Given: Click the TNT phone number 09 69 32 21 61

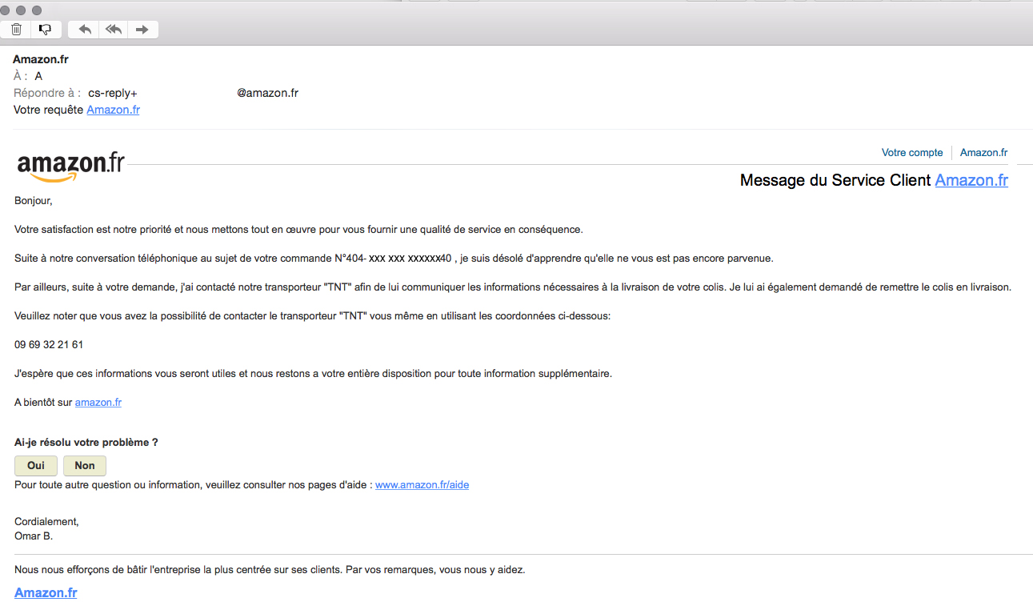Looking at the screenshot, I should pyautogui.click(x=49, y=345).
